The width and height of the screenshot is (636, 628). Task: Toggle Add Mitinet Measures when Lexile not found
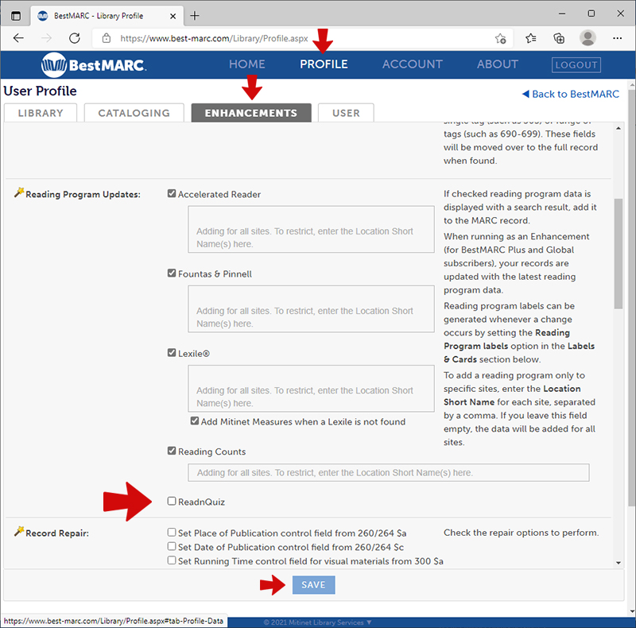click(x=195, y=421)
